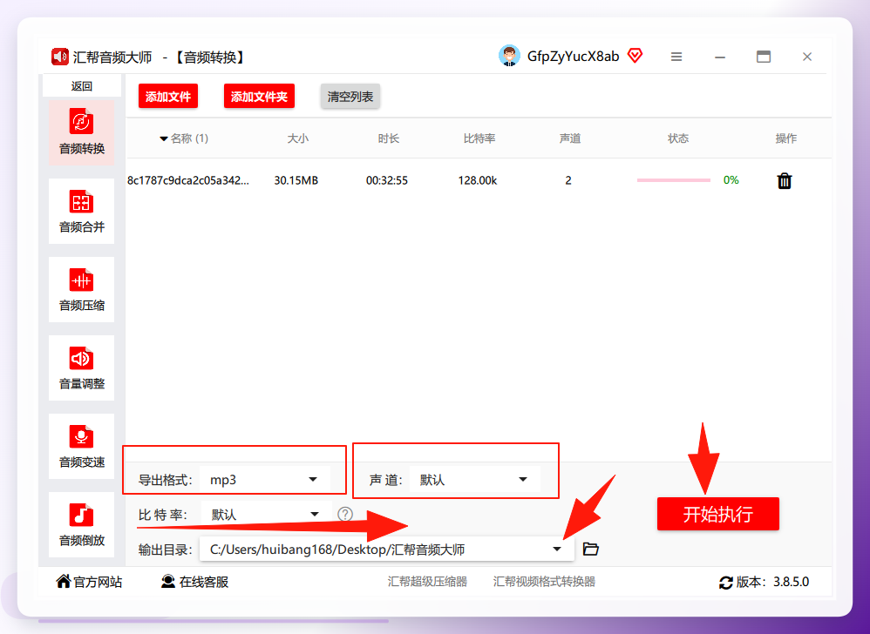Click the 清空列表 button
This screenshot has height=634, width=870.
pyautogui.click(x=350, y=97)
